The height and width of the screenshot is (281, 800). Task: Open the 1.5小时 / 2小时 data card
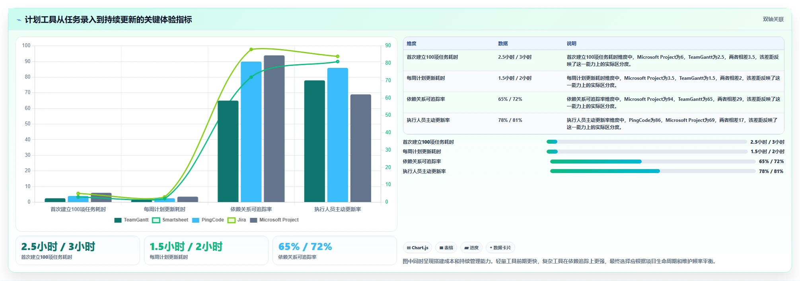click(x=206, y=250)
